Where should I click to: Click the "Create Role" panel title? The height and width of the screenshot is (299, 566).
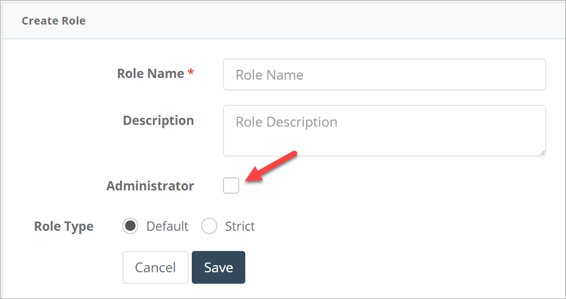click(54, 21)
